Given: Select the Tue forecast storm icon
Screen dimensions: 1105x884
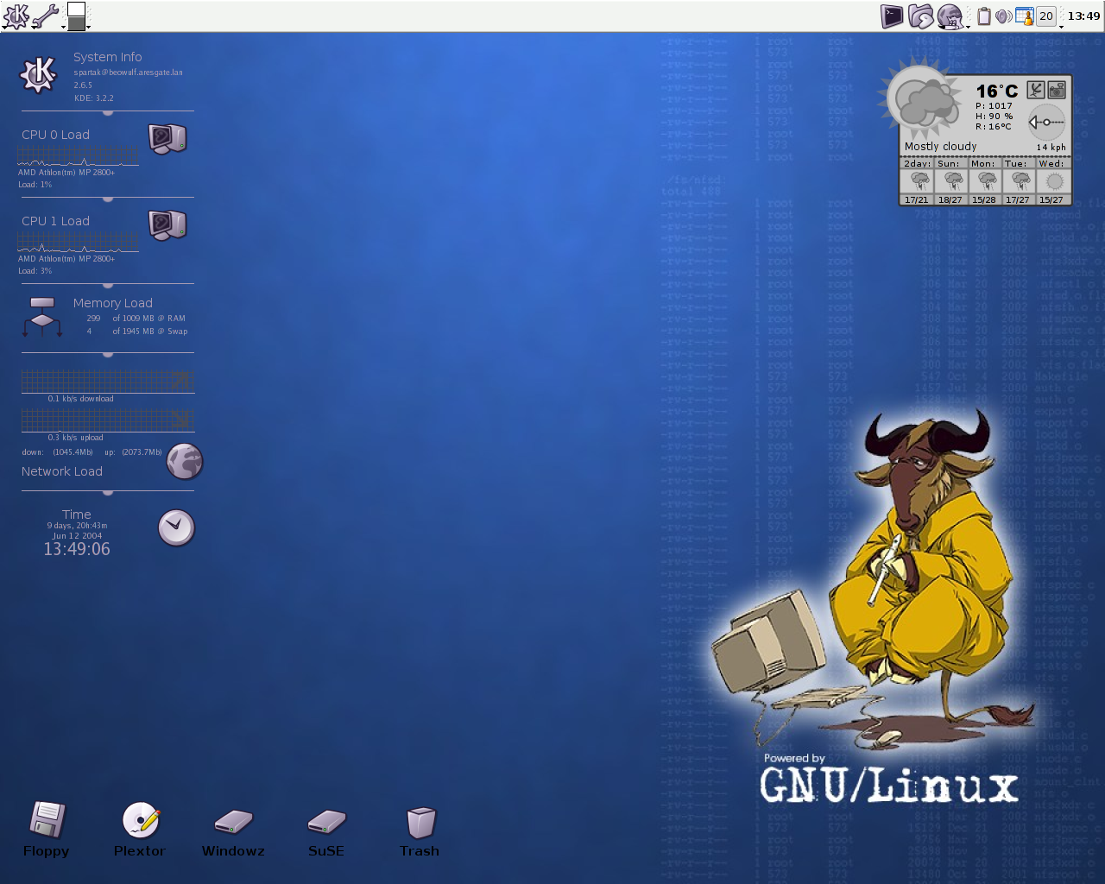Looking at the screenshot, I should [x=1020, y=181].
